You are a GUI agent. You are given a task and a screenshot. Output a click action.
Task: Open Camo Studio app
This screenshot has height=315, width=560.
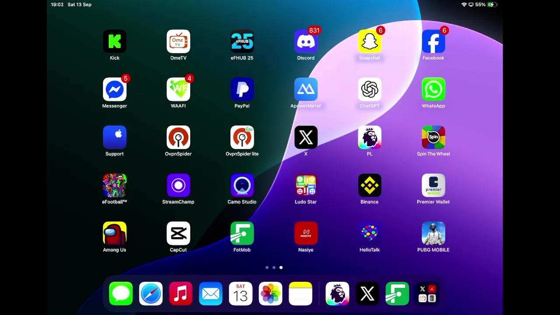pyautogui.click(x=242, y=185)
